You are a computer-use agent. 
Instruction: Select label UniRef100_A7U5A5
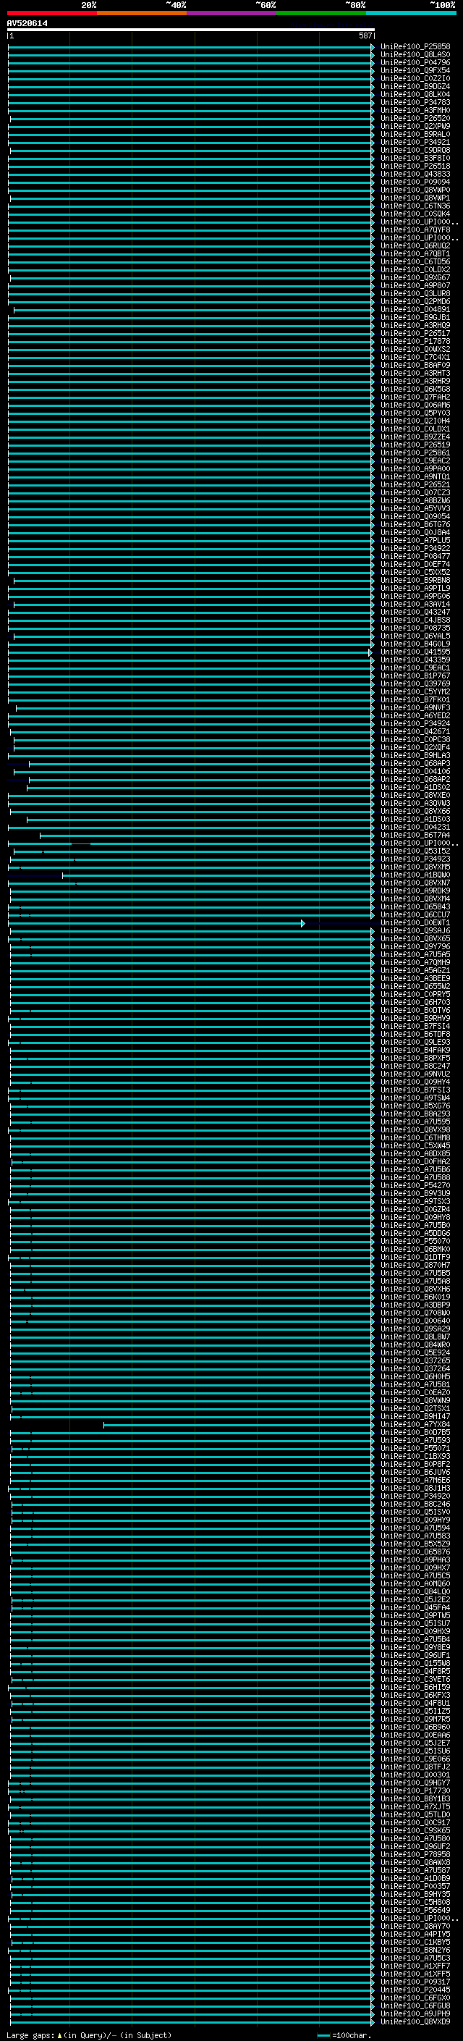(x=415, y=955)
